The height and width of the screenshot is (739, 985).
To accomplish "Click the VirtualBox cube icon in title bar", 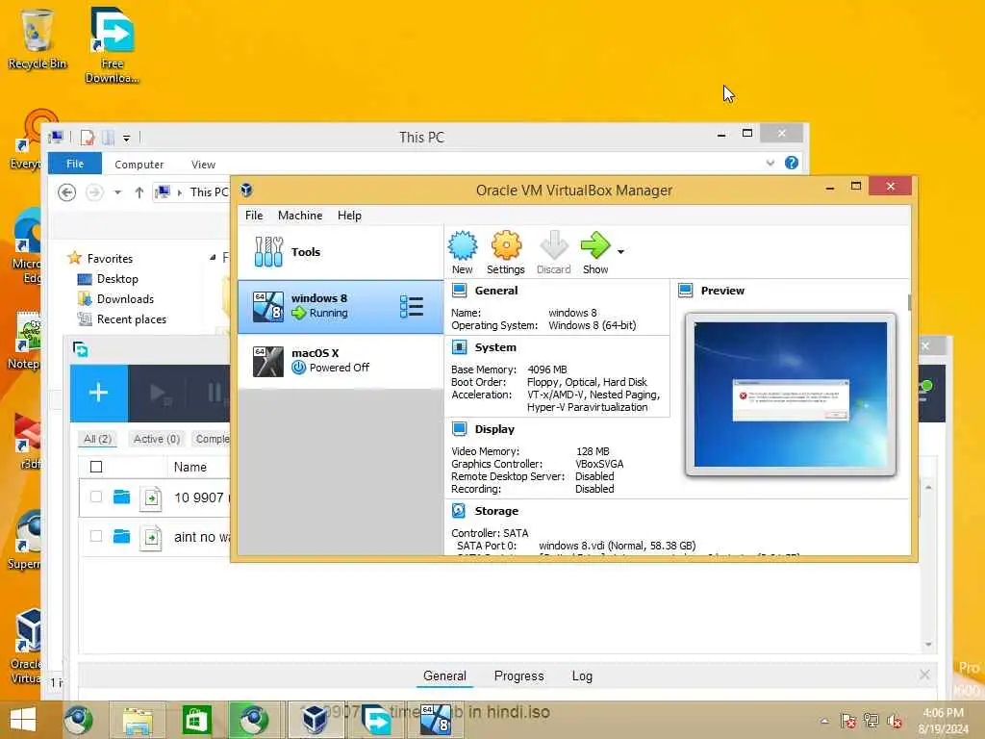I will 246,190.
